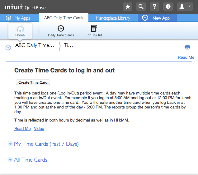Click the Intuit QuickBase logo
198x175 pixels.
click(26, 7)
